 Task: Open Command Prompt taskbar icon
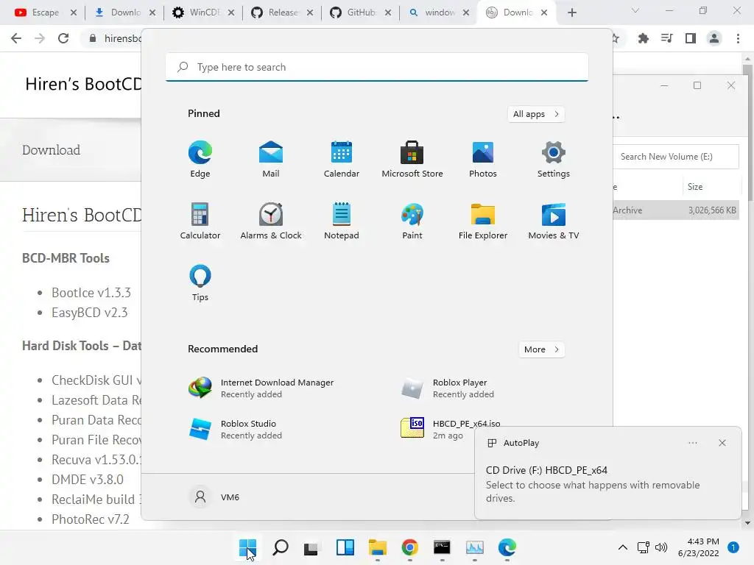(442, 547)
